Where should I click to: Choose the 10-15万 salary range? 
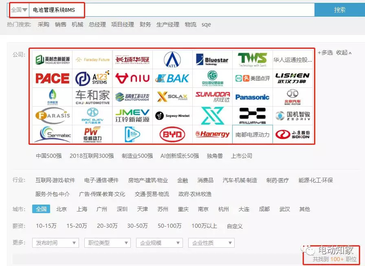pos(46,226)
